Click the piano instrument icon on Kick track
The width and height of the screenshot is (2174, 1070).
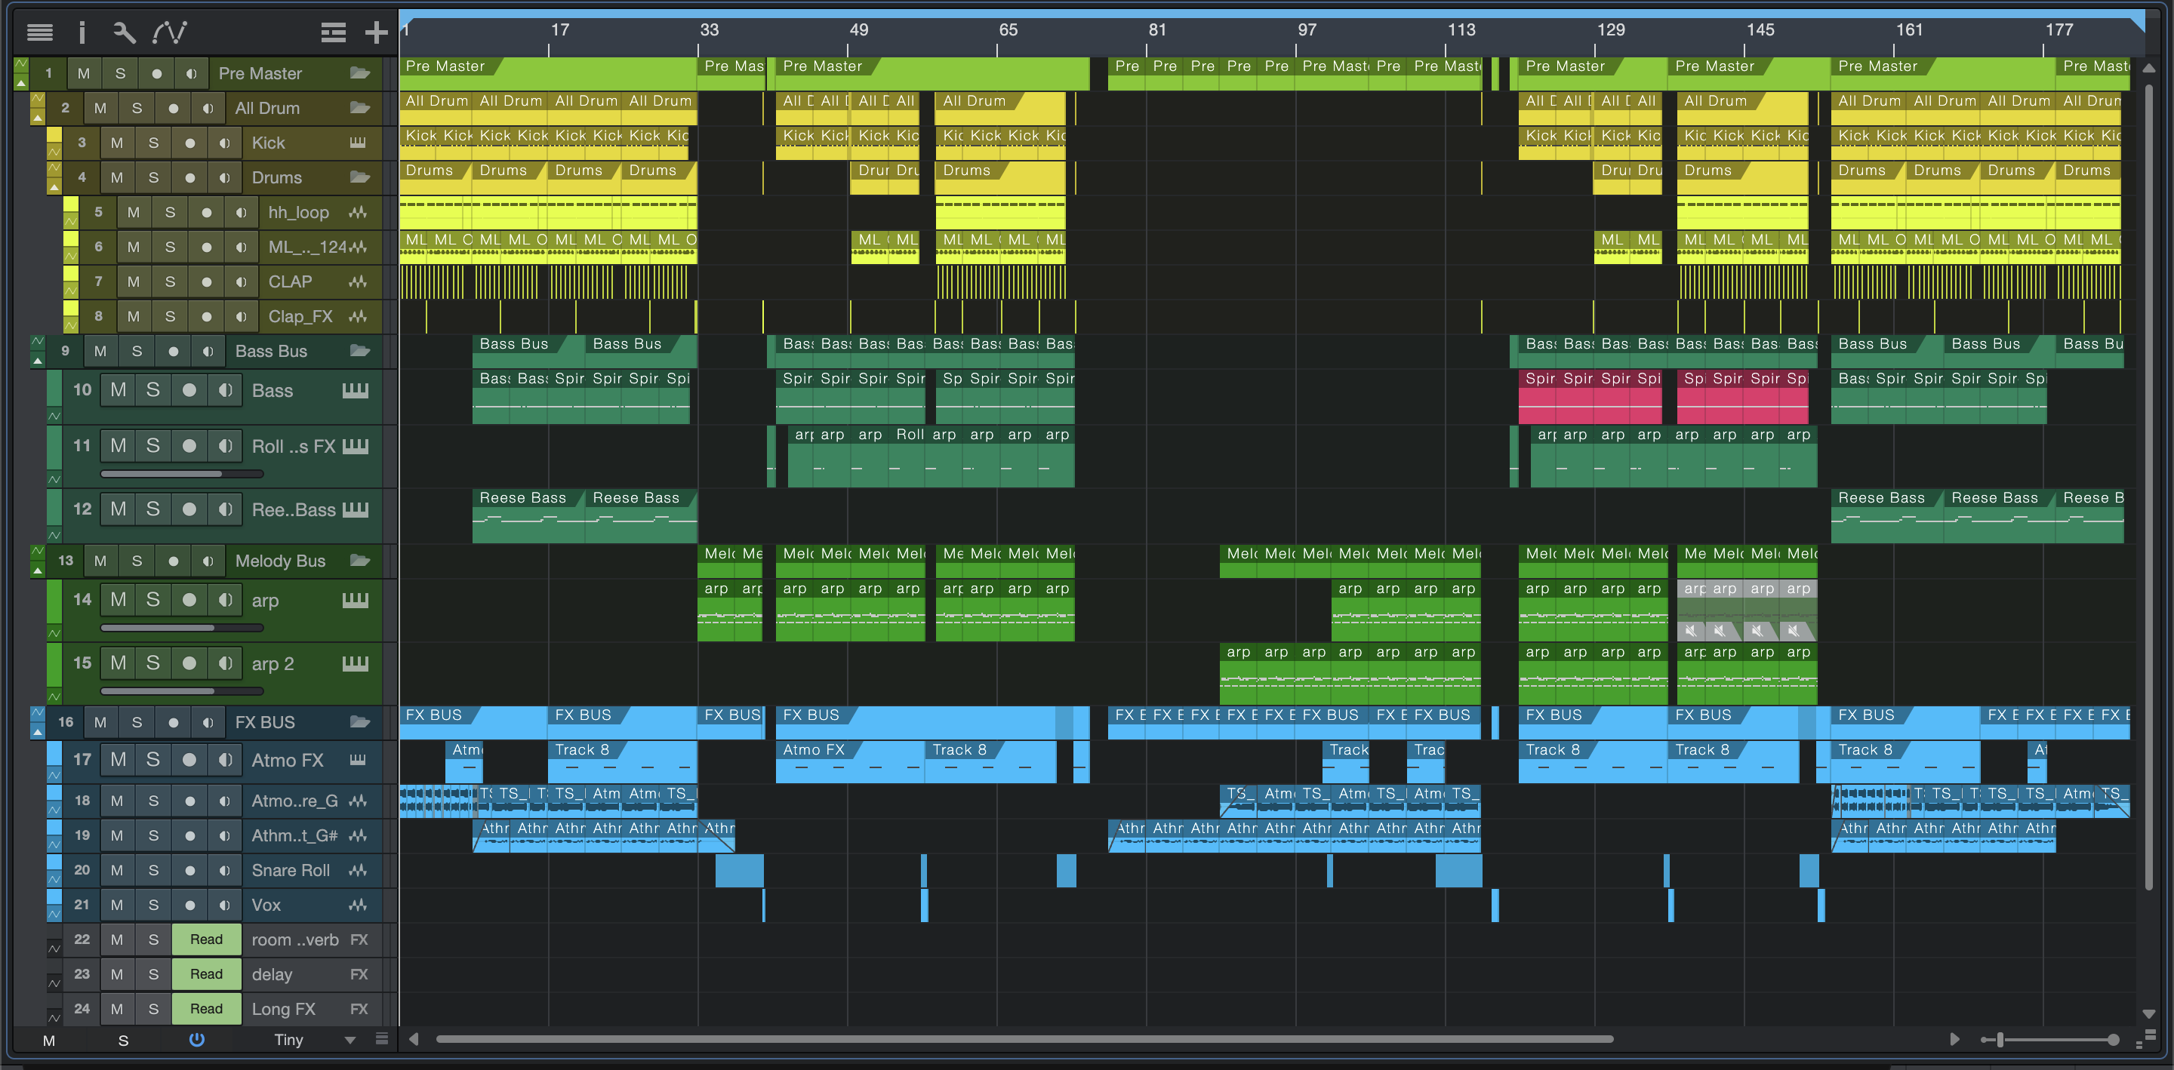tap(358, 143)
